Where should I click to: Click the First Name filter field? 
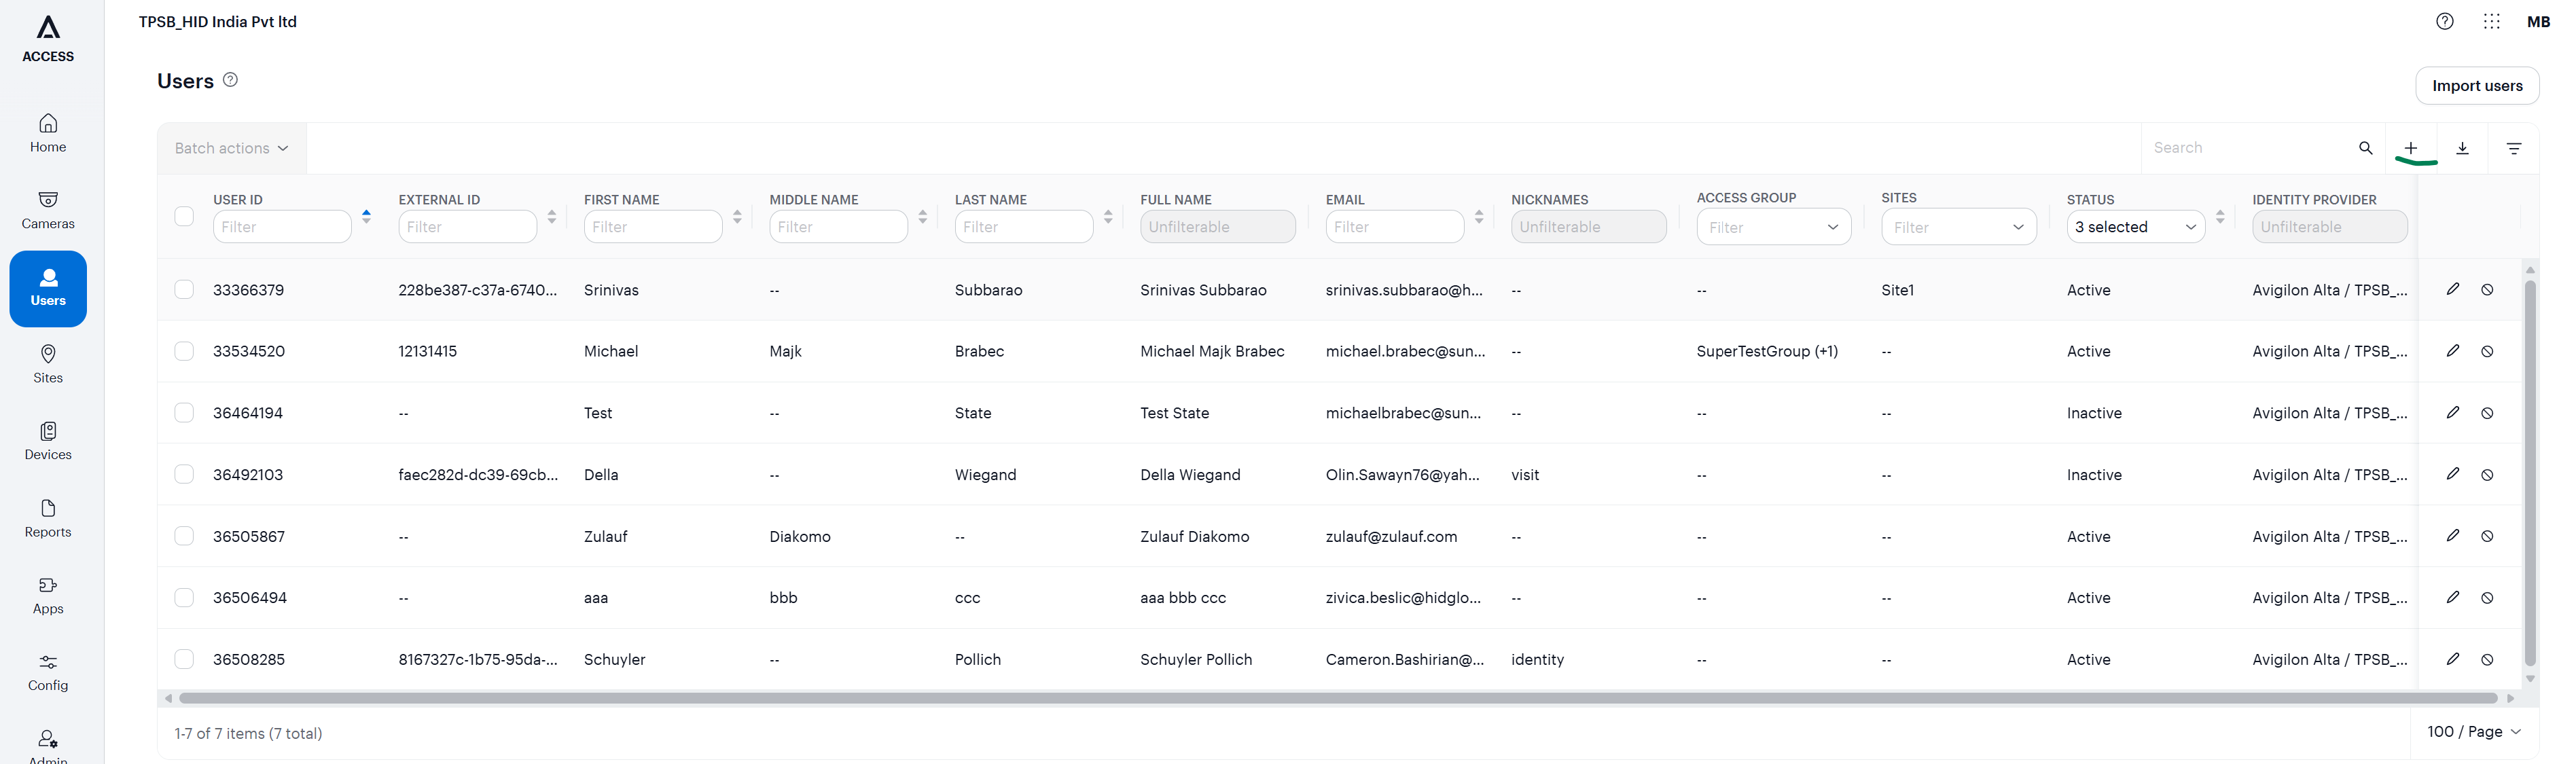[x=653, y=227]
